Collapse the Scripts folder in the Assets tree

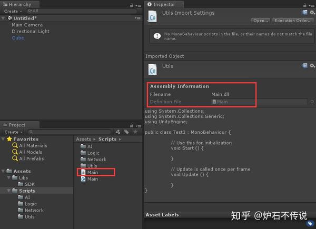pyautogui.click(x=8, y=191)
